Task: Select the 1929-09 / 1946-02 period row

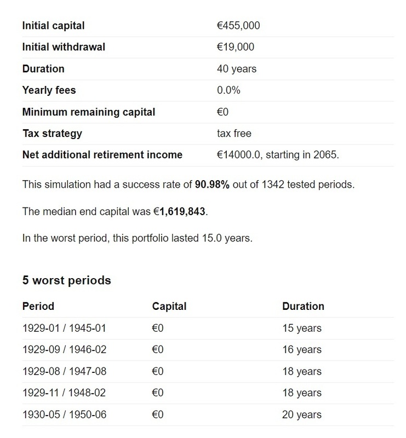Action: pos(64,350)
